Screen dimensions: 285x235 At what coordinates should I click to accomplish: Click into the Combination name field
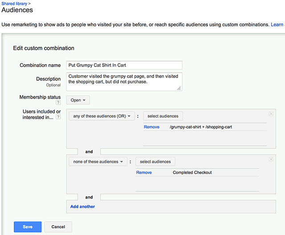point(124,65)
